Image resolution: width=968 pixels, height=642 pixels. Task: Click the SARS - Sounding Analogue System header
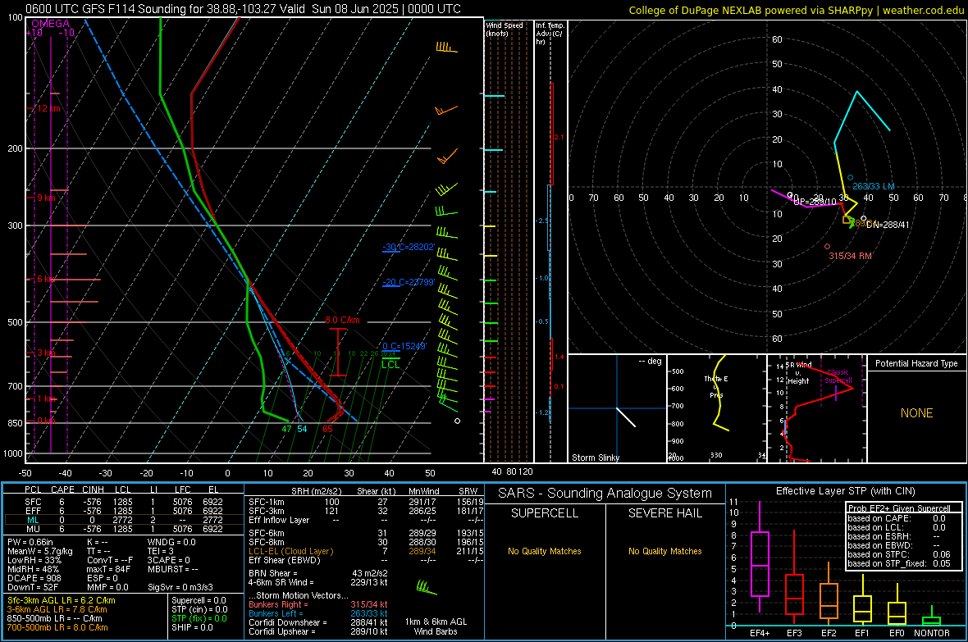[605, 494]
